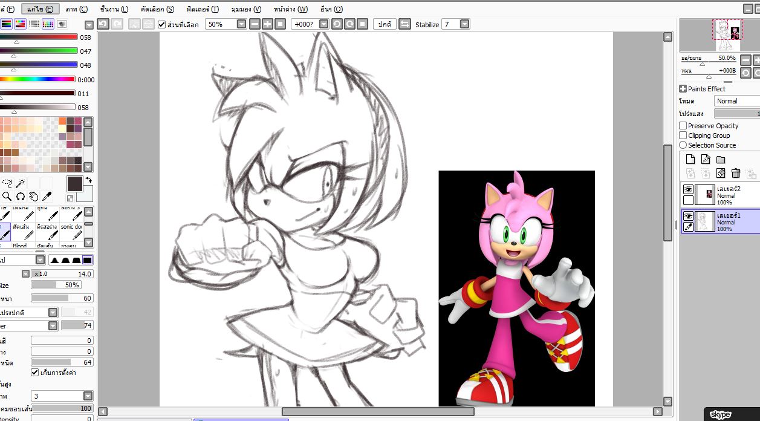Select the 'sonic doo' brush preset
760x421 pixels.
pyautogui.click(x=71, y=231)
